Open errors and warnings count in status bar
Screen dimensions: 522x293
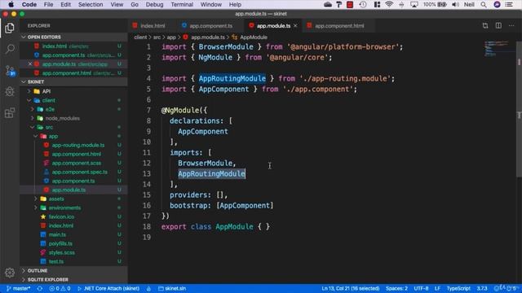click(x=60, y=288)
